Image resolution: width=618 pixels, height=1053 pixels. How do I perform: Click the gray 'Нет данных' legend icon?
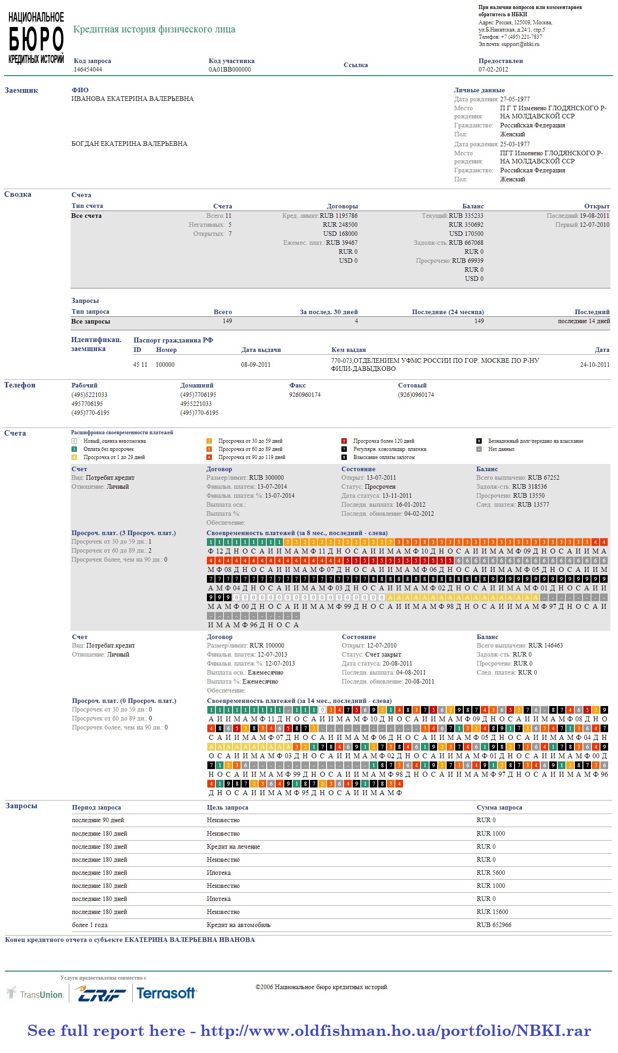(479, 449)
